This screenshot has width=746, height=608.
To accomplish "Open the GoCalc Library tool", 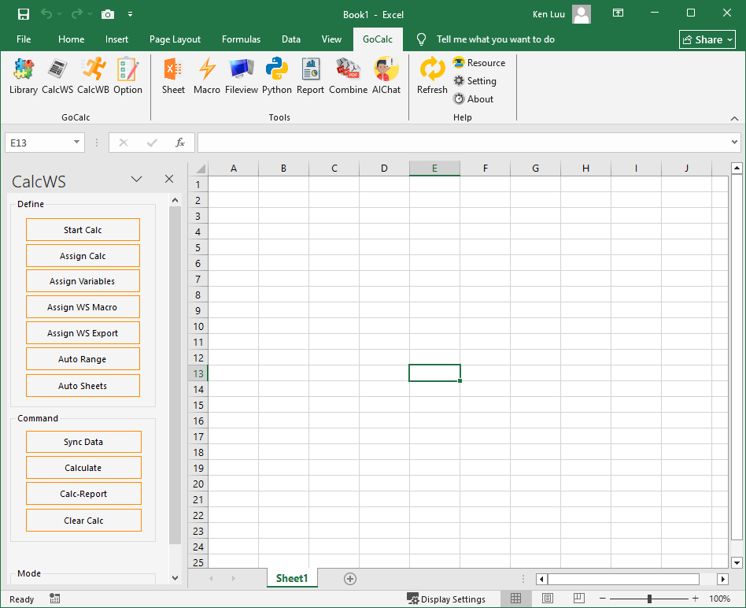I will point(24,76).
